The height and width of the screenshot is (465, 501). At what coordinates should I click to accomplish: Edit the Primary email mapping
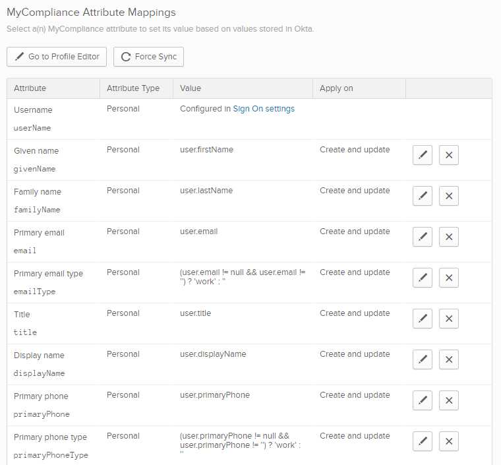tap(422, 237)
